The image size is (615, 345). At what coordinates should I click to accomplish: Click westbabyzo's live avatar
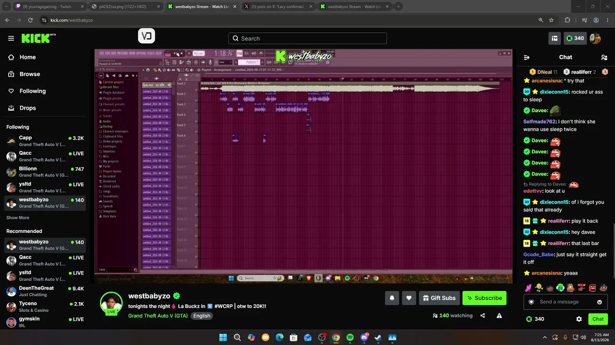111,303
